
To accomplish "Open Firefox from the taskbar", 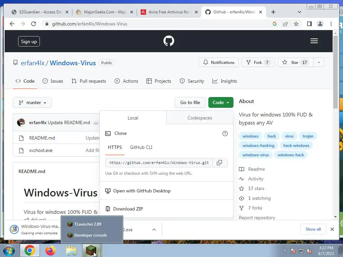I will point(51,250).
